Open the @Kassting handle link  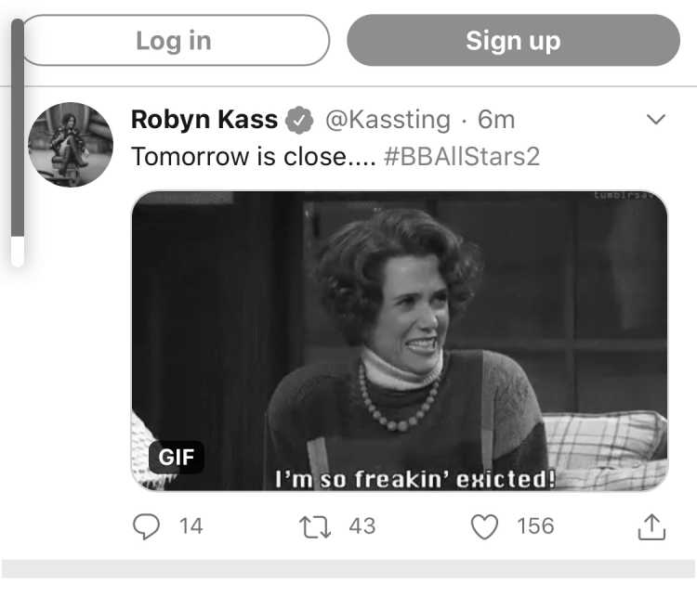pos(388,120)
